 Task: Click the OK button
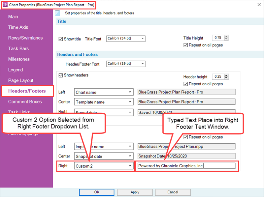[x=97, y=192]
